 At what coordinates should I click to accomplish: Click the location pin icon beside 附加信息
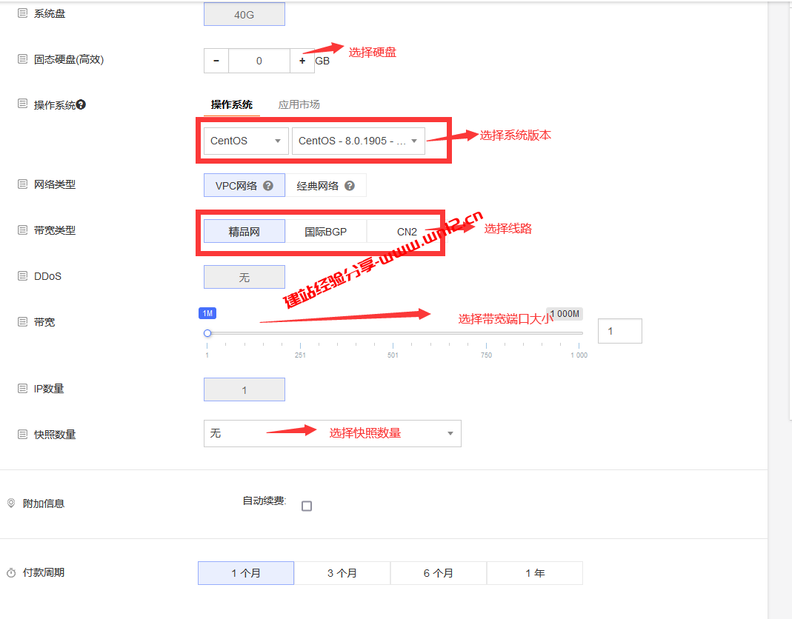click(10, 503)
